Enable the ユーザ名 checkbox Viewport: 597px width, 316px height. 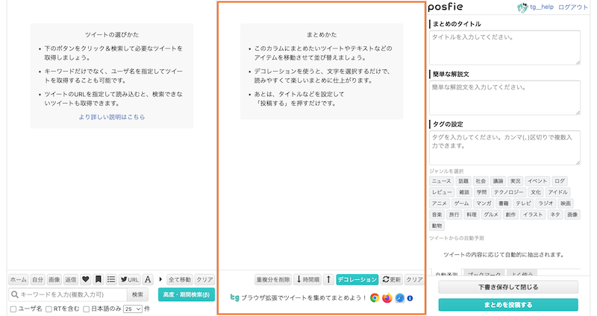tap(13, 309)
